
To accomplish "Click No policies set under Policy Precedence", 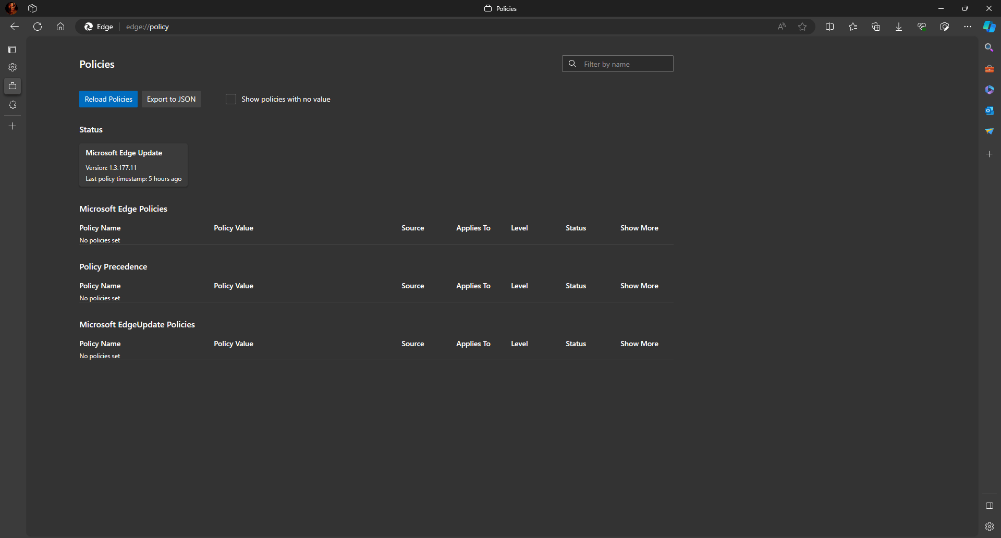I will pos(100,298).
